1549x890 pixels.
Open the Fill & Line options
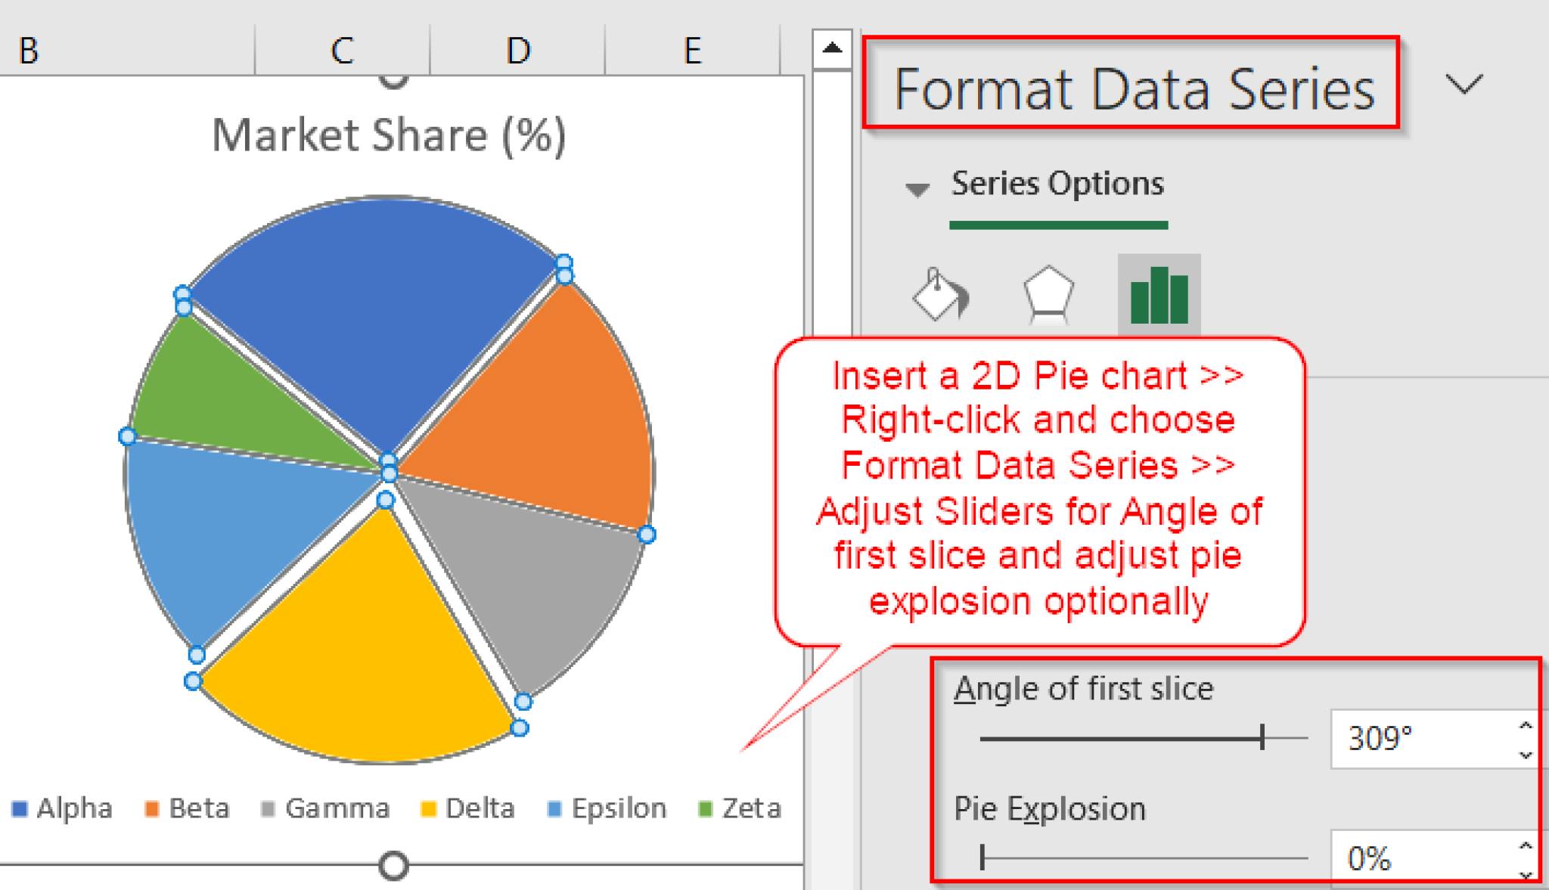tap(939, 296)
